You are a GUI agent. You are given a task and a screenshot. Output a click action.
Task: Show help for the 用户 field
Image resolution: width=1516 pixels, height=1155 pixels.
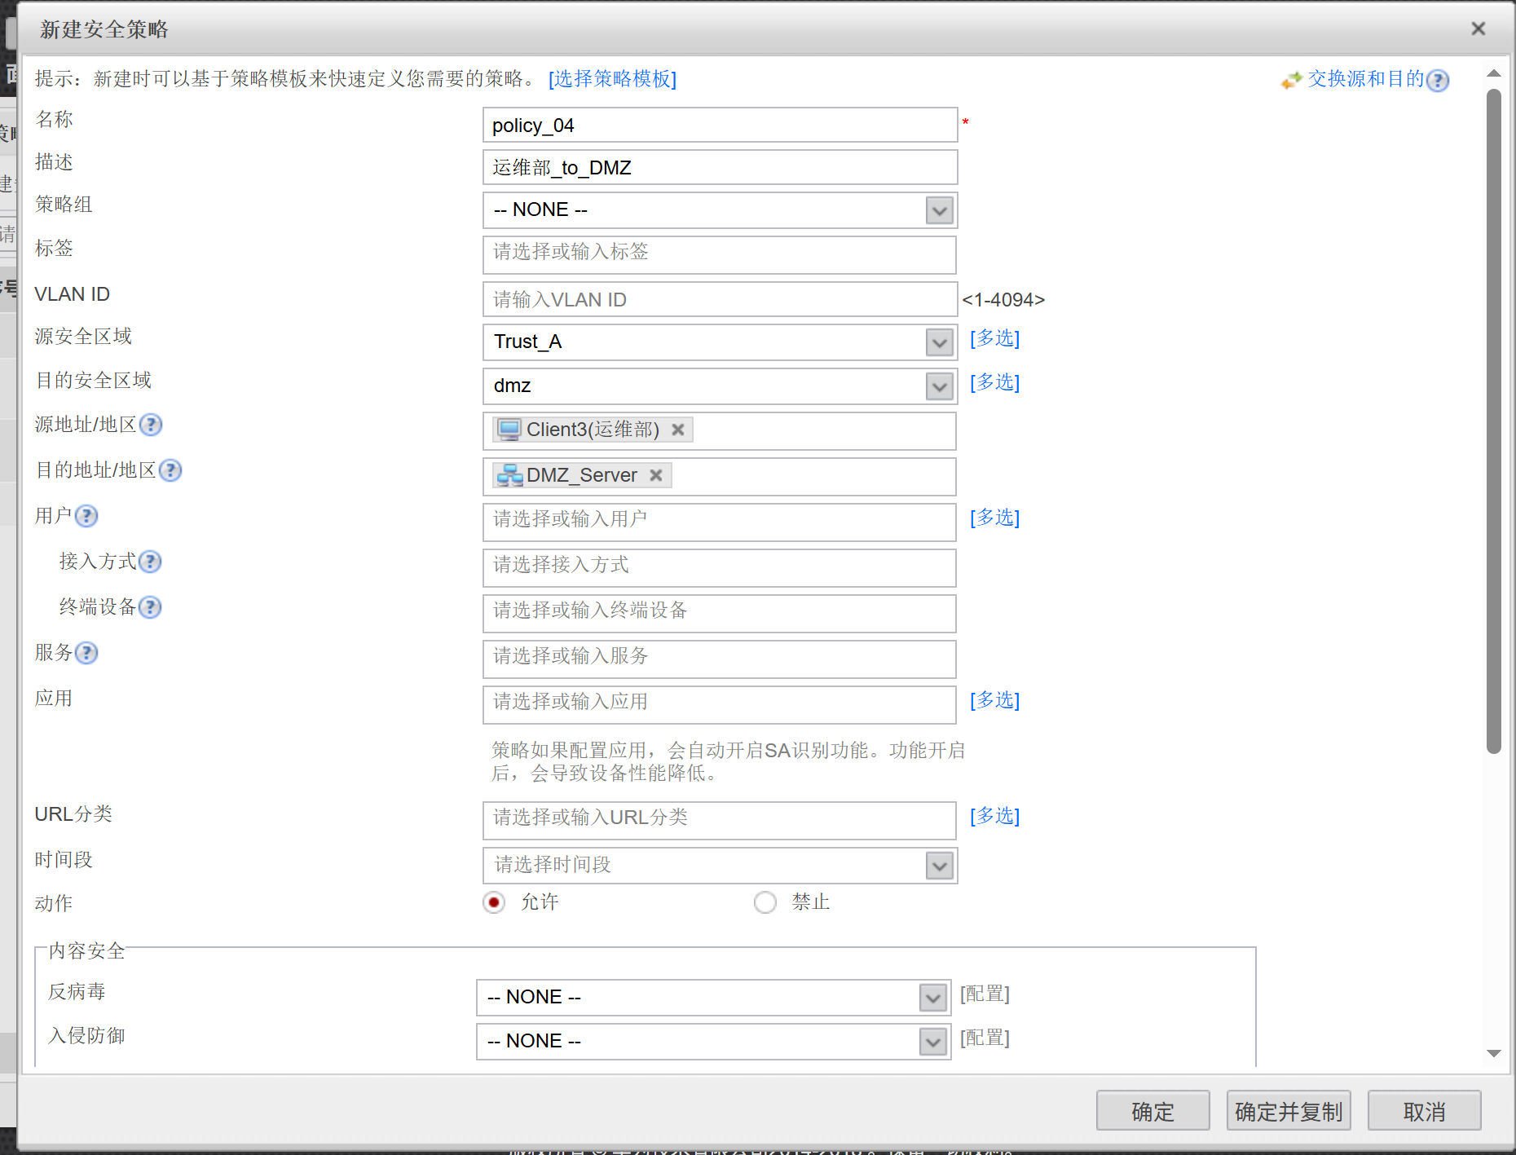pyautogui.click(x=86, y=516)
